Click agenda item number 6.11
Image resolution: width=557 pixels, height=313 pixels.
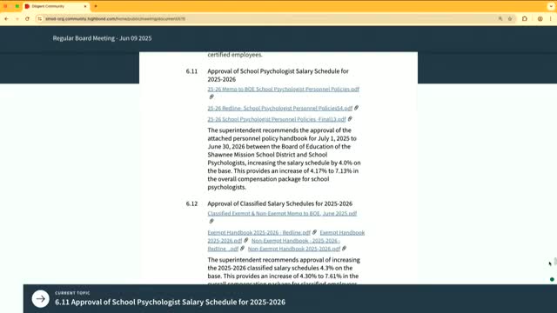point(191,71)
